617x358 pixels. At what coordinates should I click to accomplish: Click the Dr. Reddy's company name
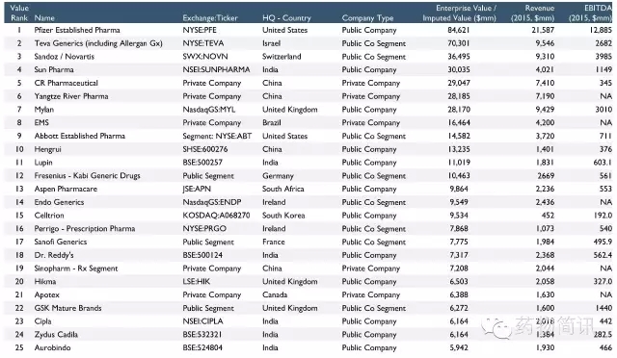[x=54, y=255]
